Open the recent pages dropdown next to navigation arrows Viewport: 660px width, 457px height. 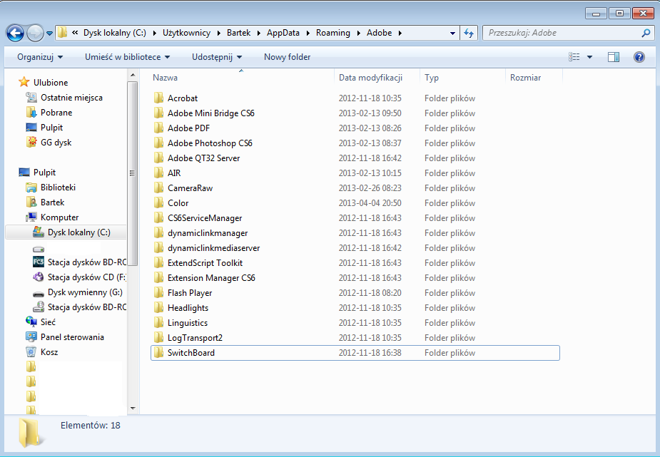(49, 34)
